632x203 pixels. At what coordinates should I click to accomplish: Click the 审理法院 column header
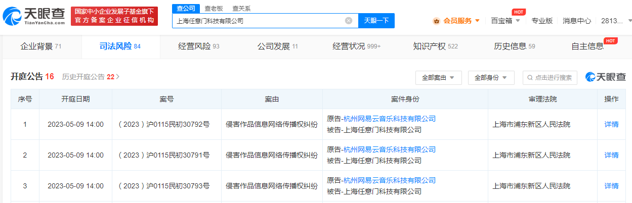point(542,99)
